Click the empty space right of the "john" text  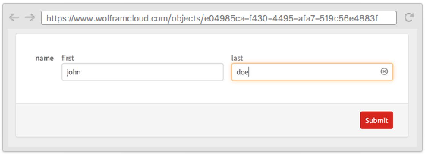[152, 72]
